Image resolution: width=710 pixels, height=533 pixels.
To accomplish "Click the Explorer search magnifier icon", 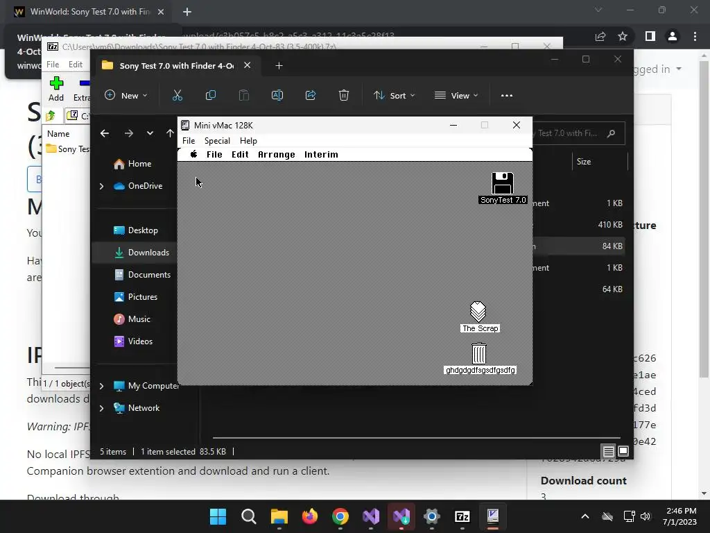I will (x=612, y=133).
